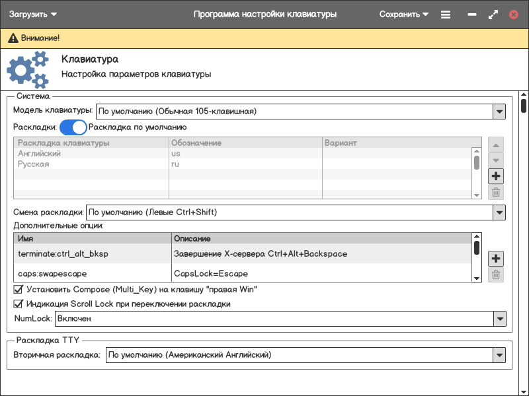Viewport: 529px width, 396px height.
Task: Disable Scroll Lock indication checkbox
Action: point(19,304)
